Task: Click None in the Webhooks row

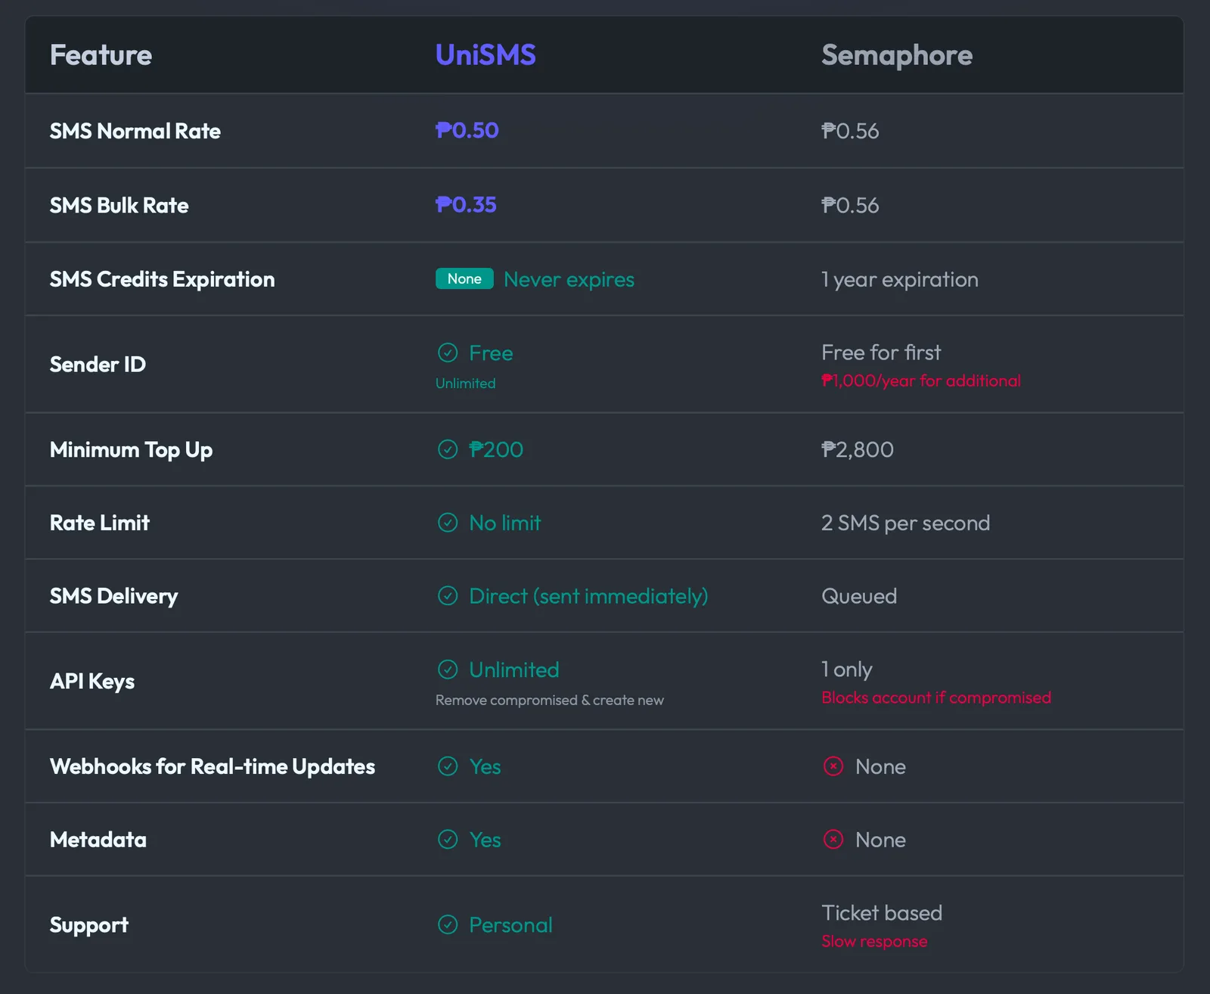Action: 880,766
